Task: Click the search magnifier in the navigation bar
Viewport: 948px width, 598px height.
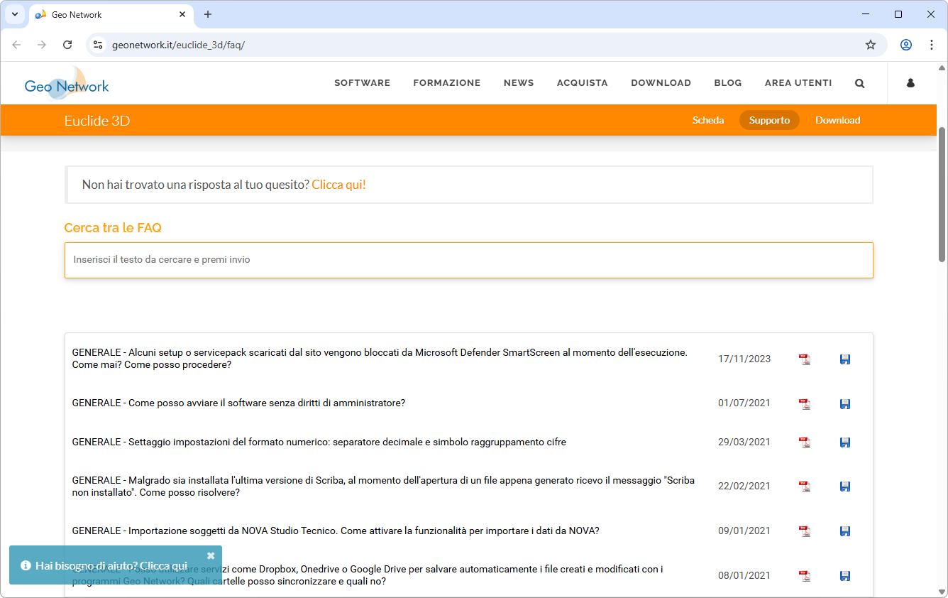Action: pyautogui.click(x=859, y=83)
